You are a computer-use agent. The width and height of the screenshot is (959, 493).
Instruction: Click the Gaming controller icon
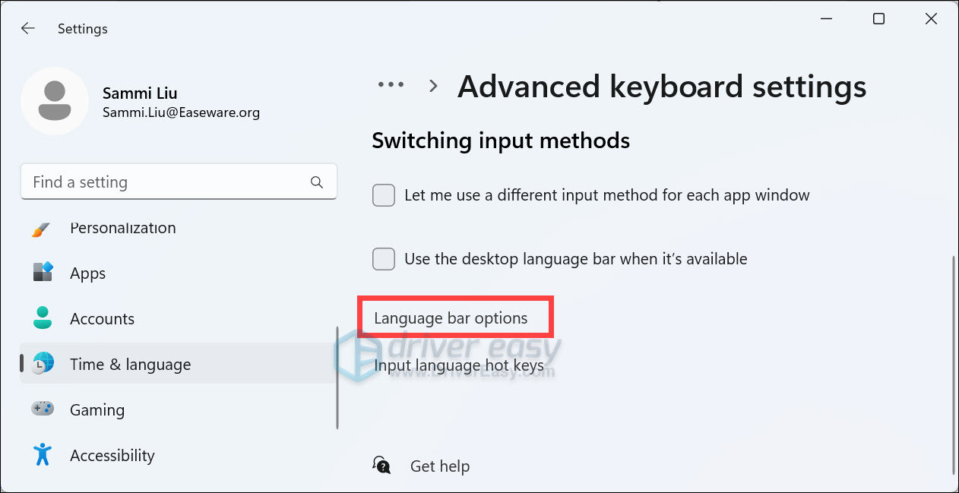click(43, 409)
